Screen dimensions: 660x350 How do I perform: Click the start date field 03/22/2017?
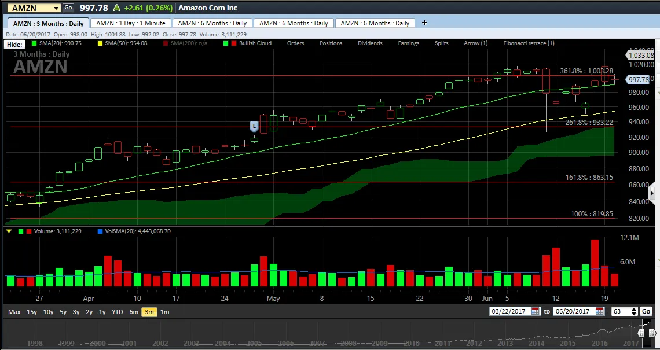(x=510, y=311)
